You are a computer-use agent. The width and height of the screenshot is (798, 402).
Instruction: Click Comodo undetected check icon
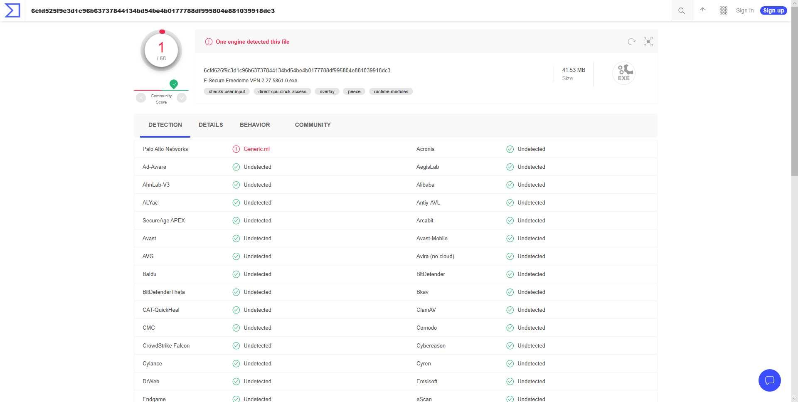tap(510, 328)
